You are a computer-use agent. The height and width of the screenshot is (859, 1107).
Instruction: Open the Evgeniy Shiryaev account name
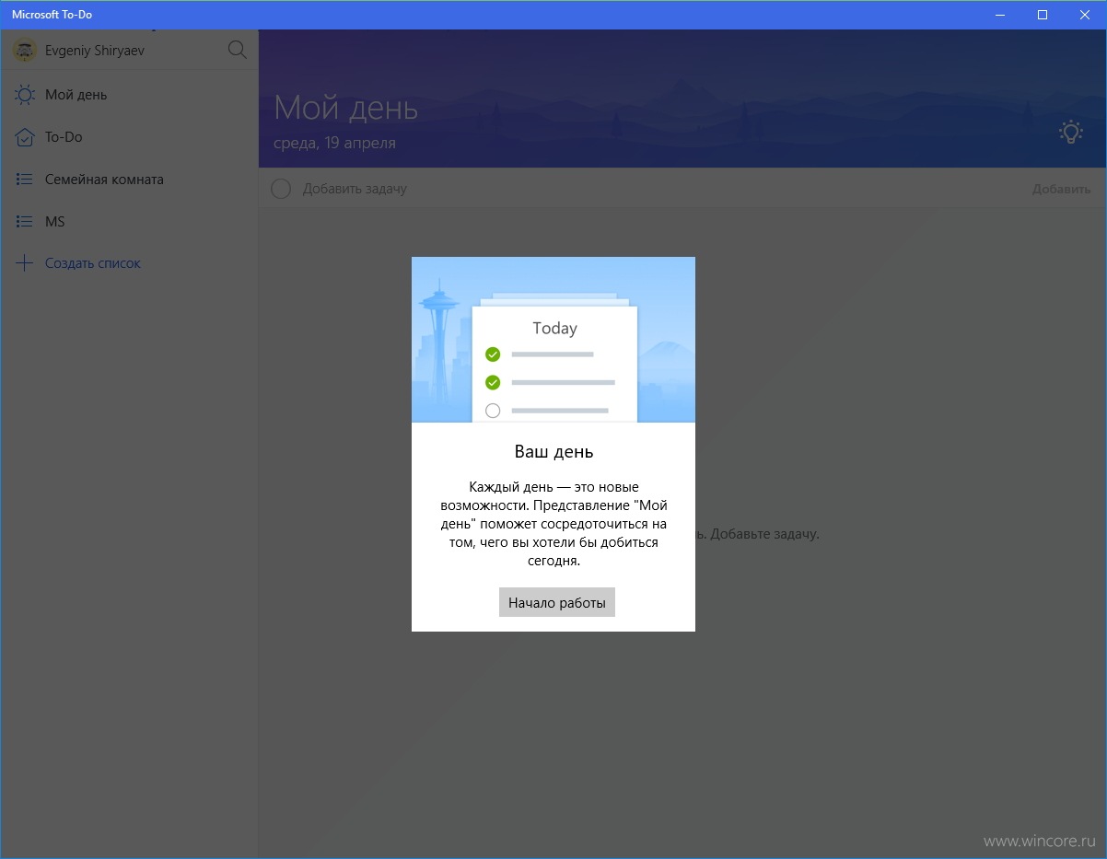click(x=95, y=51)
